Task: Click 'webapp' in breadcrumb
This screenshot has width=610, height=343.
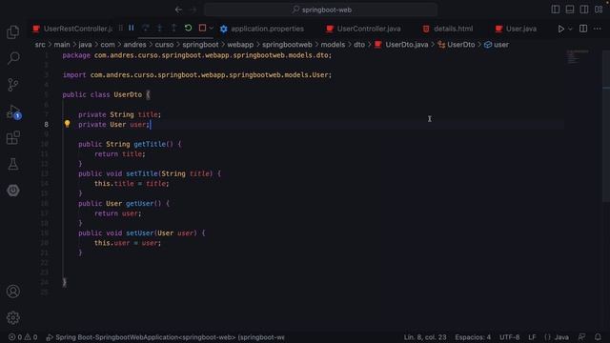Action: [x=240, y=45]
